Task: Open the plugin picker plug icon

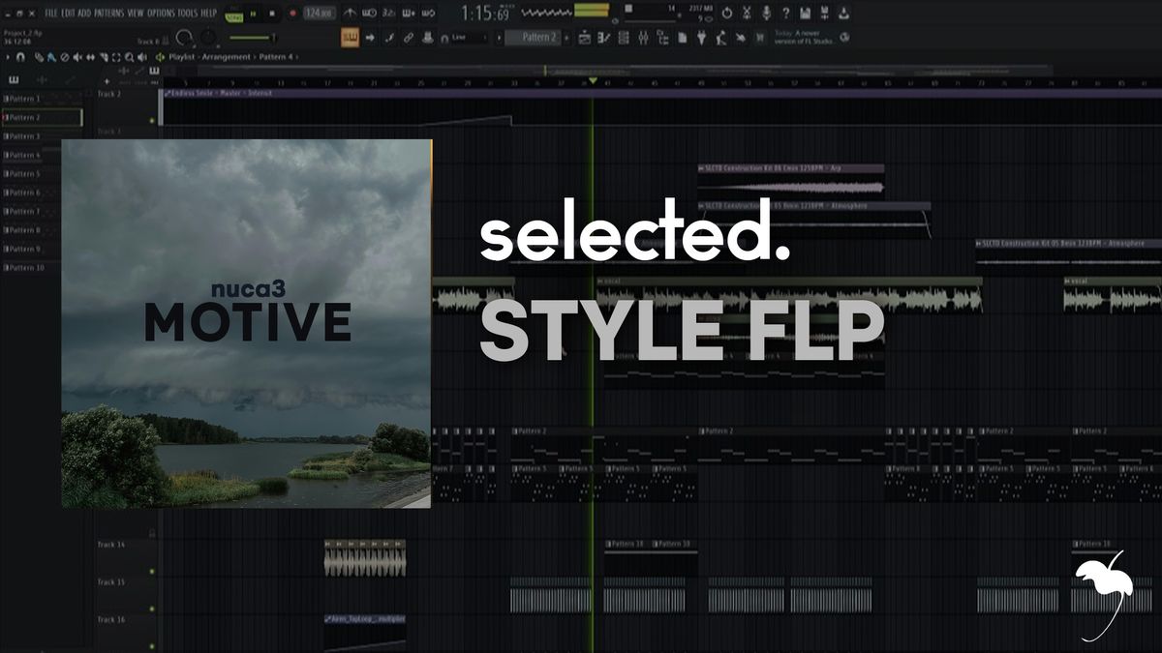Action: point(701,38)
